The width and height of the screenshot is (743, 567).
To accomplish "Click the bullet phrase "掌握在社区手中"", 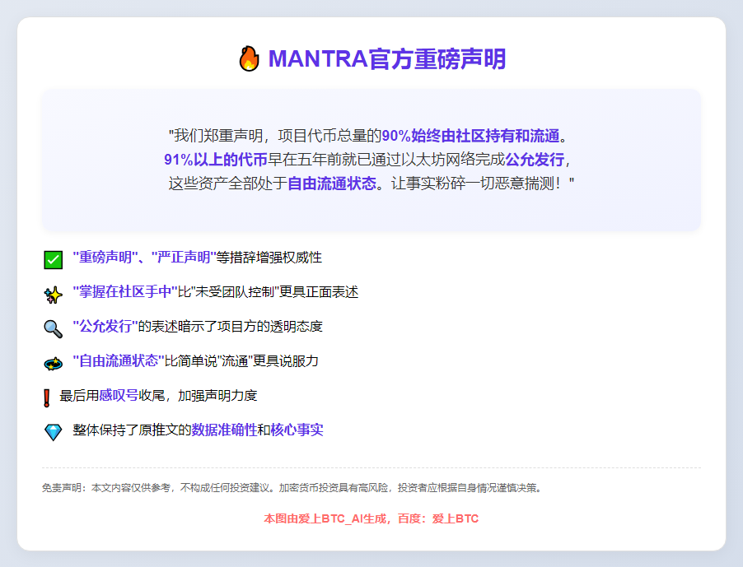I will [125, 291].
